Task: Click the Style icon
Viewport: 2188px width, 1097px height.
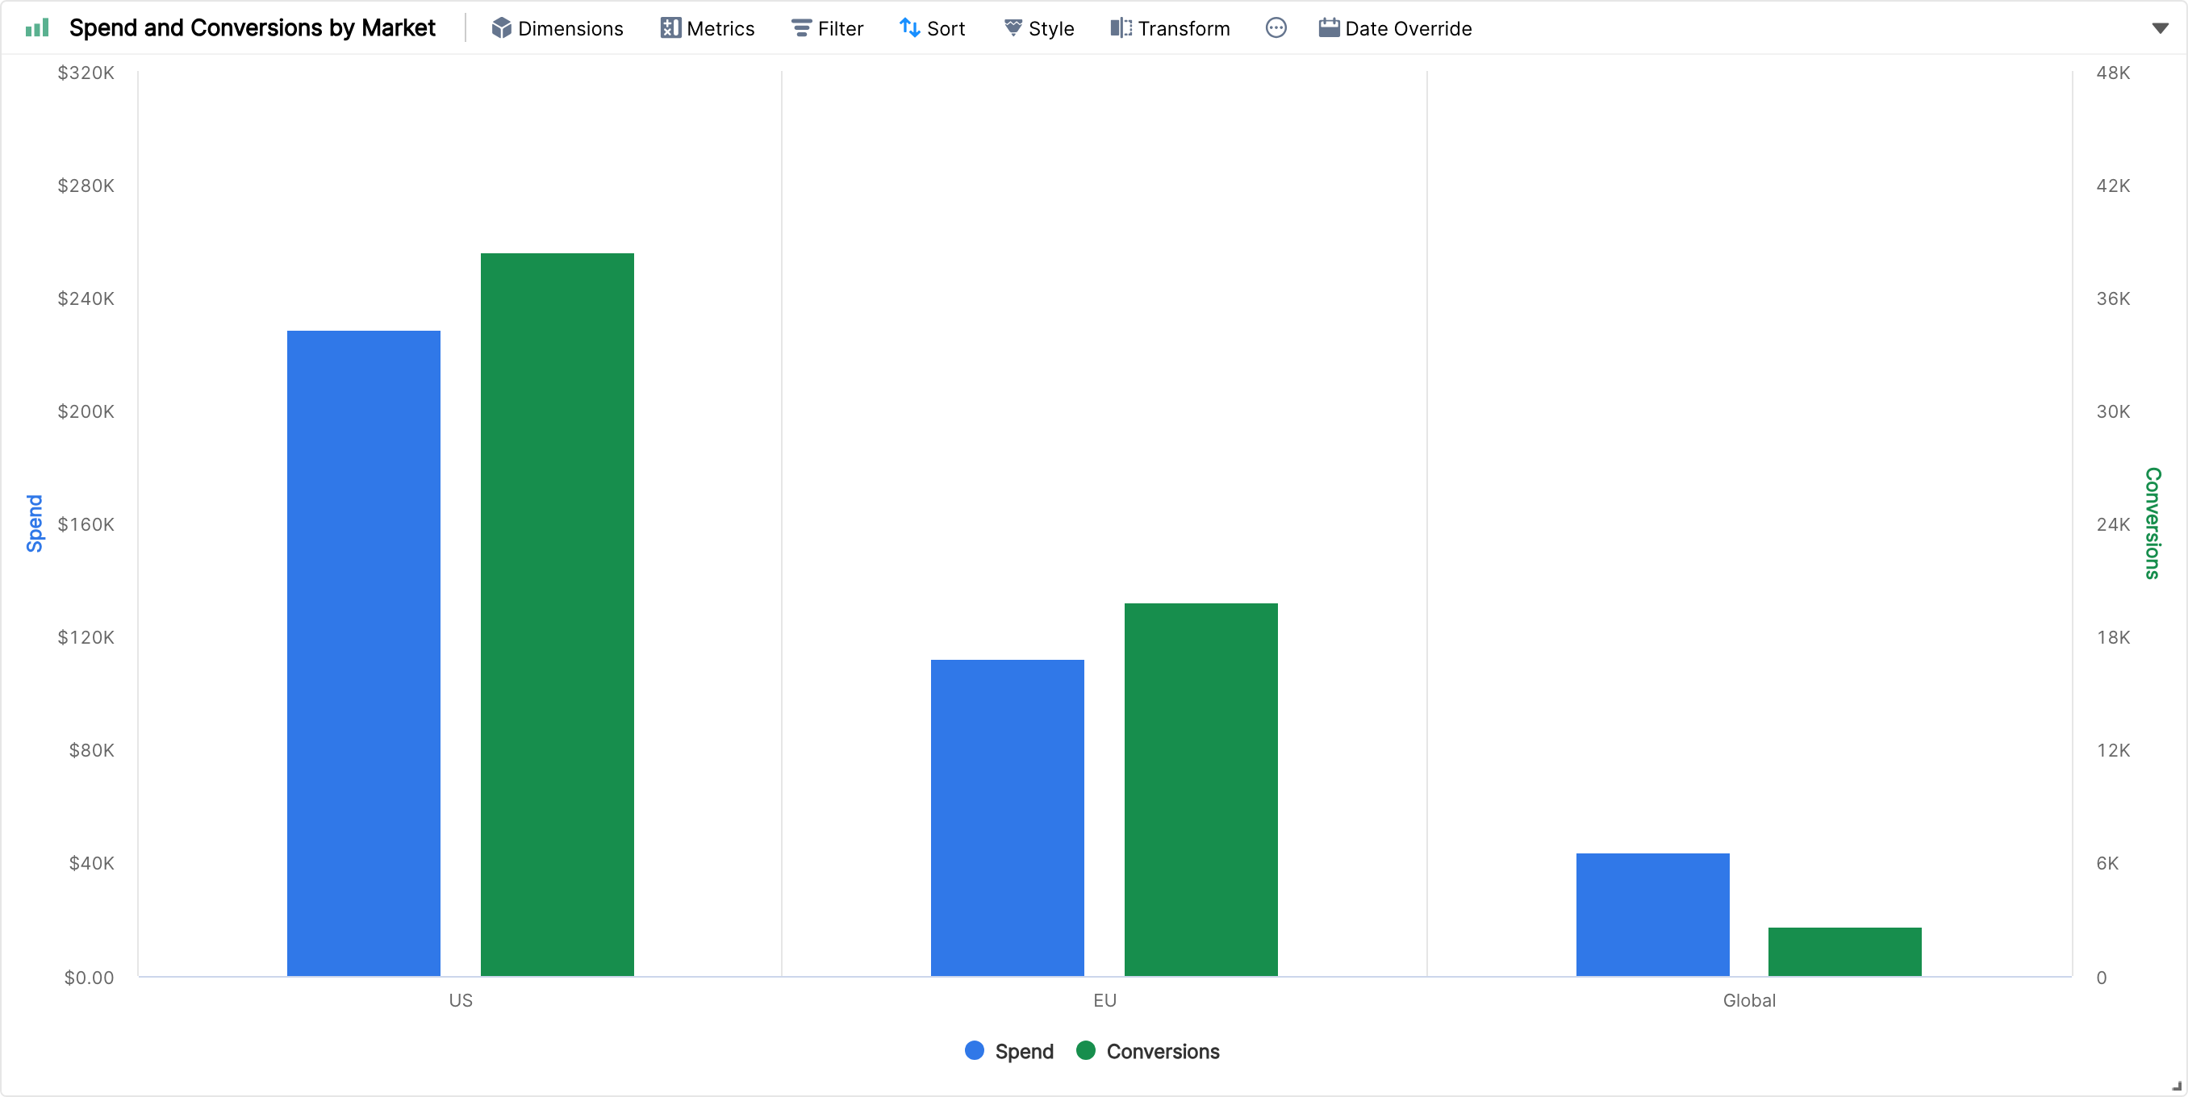Action: click(1013, 28)
